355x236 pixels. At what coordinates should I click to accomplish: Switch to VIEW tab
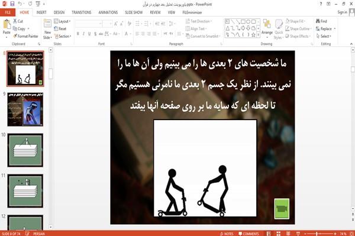click(x=172, y=12)
